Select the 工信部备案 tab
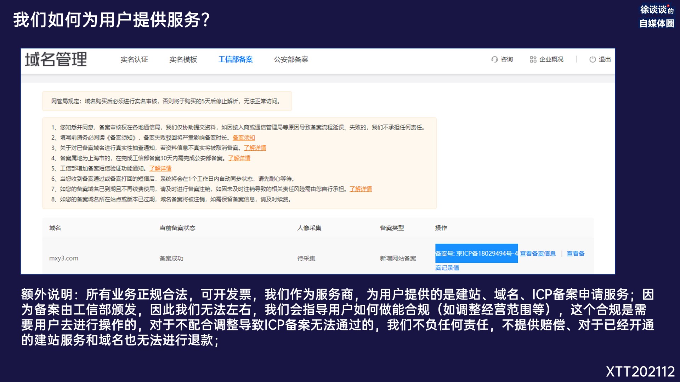The image size is (680, 382). [x=236, y=59]
